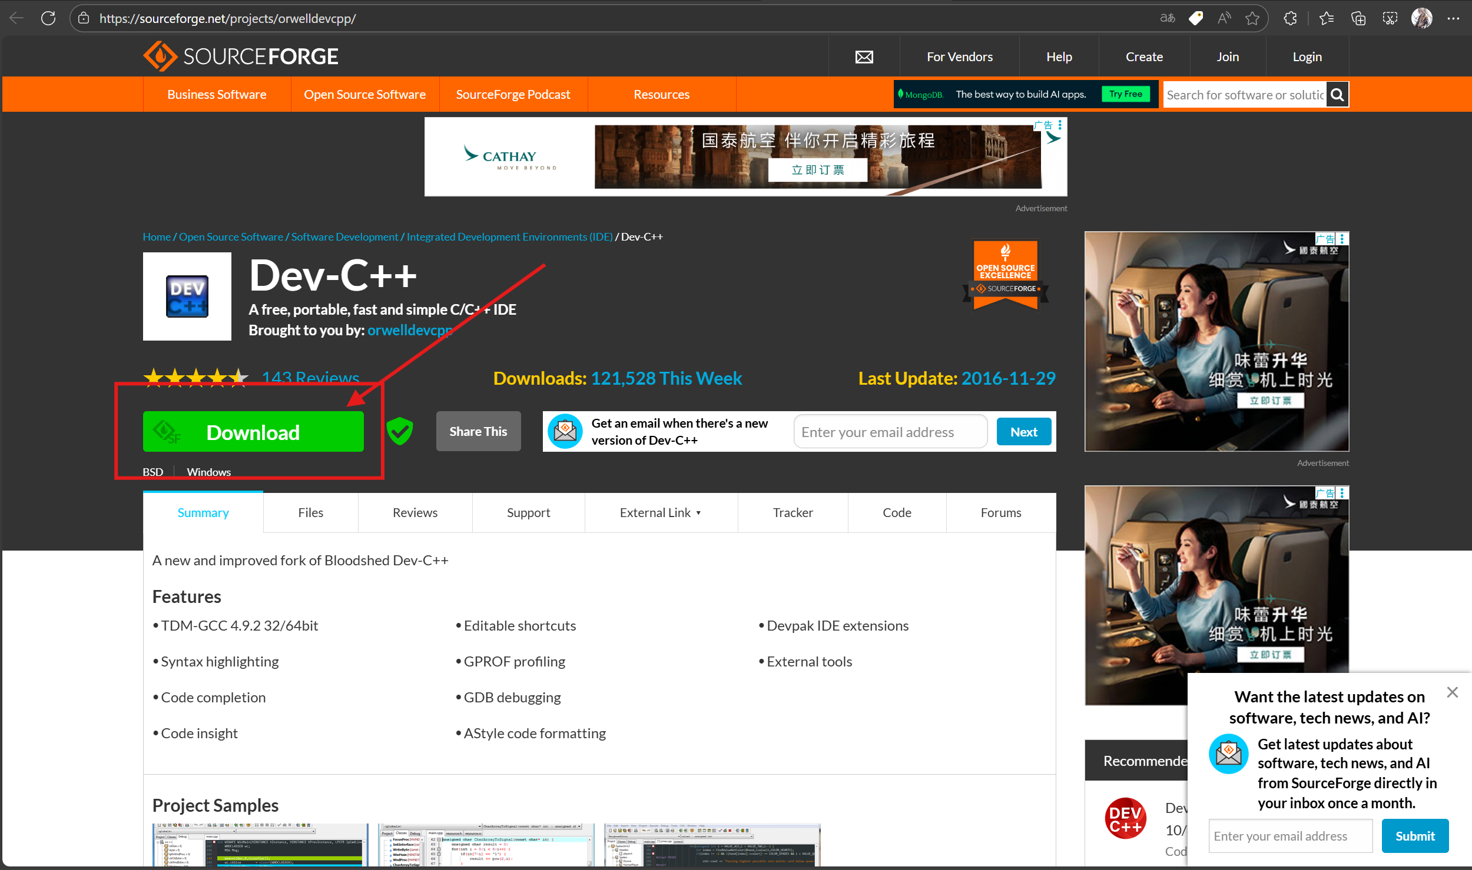Close the newsletter popup
Viewport: 1472px width, 870px height.
click(1452, 692)
